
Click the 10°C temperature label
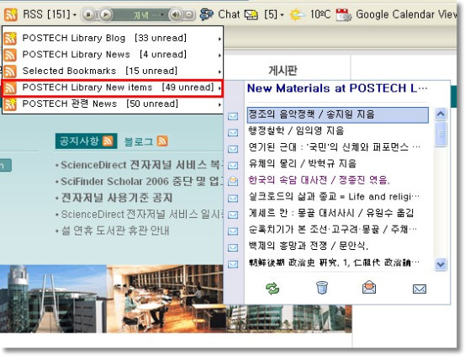320,14
